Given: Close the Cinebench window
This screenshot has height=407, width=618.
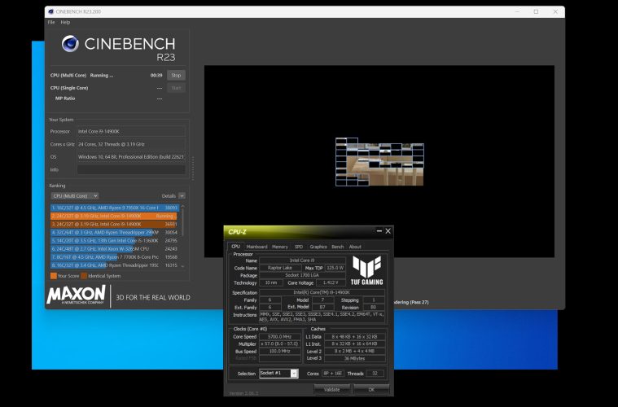Looking at the screenshot, I should 555,12.
